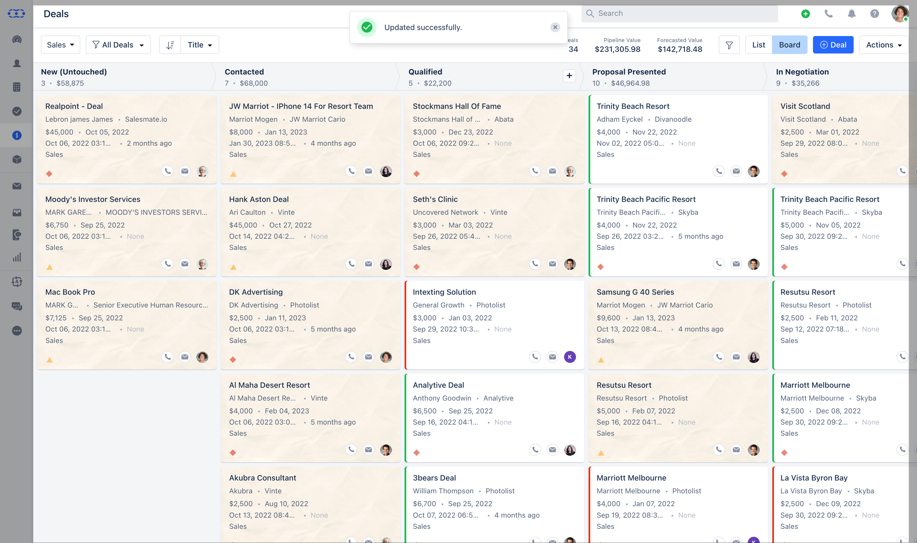Open Moody's Investor Services deal
This screenshot has width=917, height=543.
(x=93, y=199)
